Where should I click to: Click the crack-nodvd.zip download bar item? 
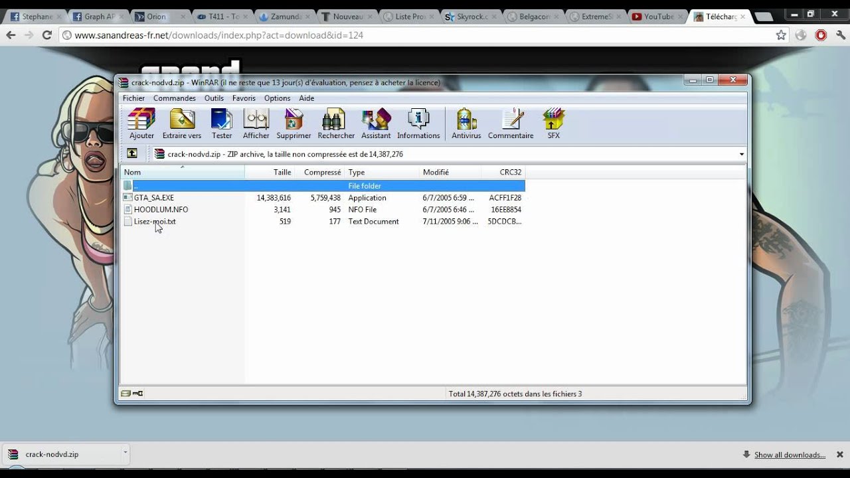tap(65, 455)
